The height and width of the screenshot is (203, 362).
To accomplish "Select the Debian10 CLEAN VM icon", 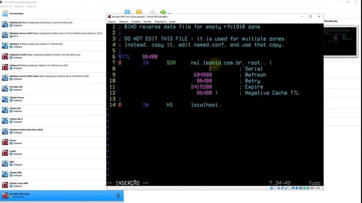I will (5, 56).
